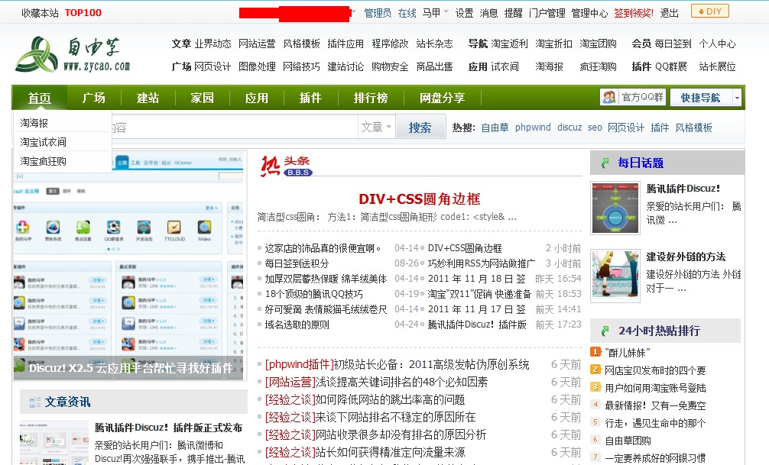Click the 官方QQ群 avatar icon

[608, 97]
